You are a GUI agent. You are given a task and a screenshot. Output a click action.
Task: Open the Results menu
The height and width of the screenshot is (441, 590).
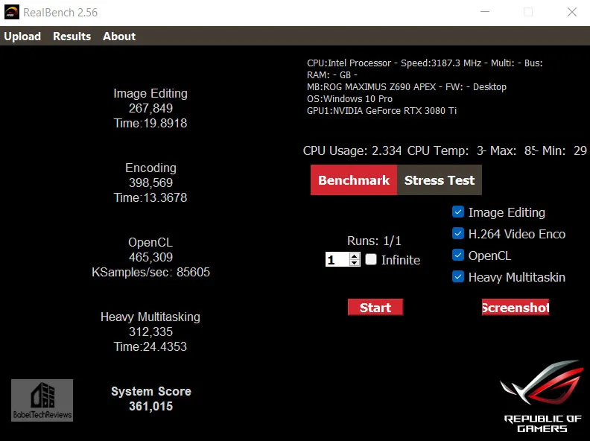pos(72,36)
